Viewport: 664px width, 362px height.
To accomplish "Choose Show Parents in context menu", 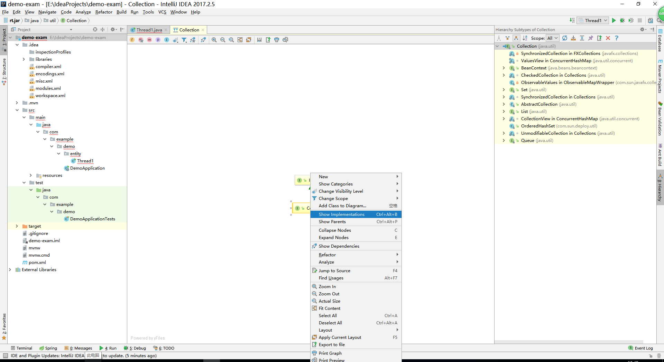I will pyautogui.click(x=356, y=222).
